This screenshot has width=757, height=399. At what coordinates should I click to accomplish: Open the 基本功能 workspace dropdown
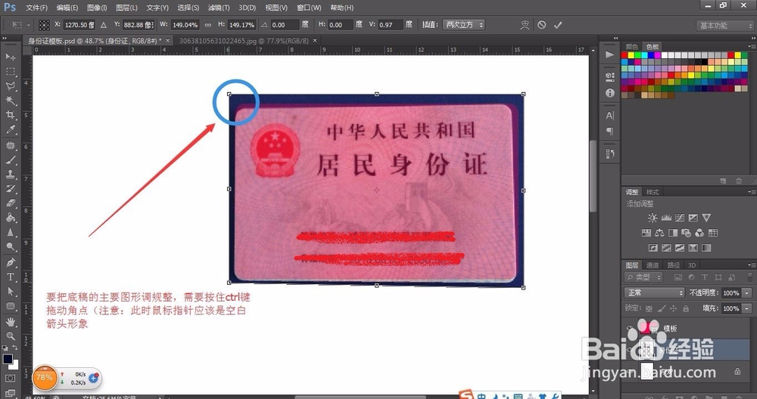coord(726,26)
